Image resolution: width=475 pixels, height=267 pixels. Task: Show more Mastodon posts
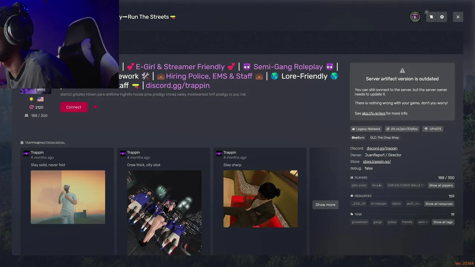pyautogui.click(x=325, y=205)
